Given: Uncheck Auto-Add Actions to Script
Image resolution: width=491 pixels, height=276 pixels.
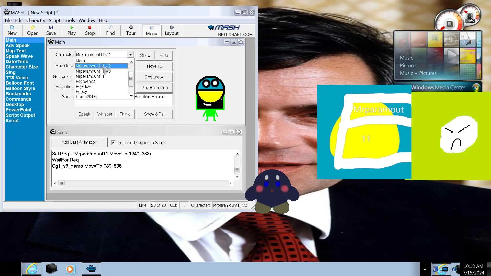Looking at the screenshot, I should click(113, 143).
